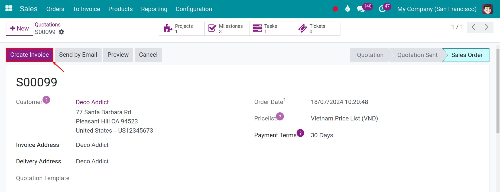Open the user avatar menu

coord(487,9)
